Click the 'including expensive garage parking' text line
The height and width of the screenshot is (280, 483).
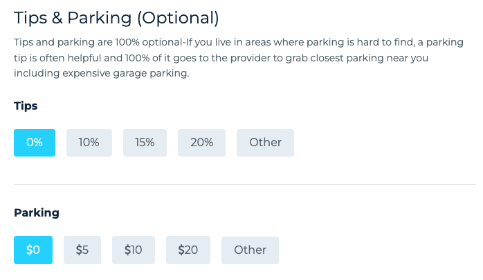[x=101, y=74]
